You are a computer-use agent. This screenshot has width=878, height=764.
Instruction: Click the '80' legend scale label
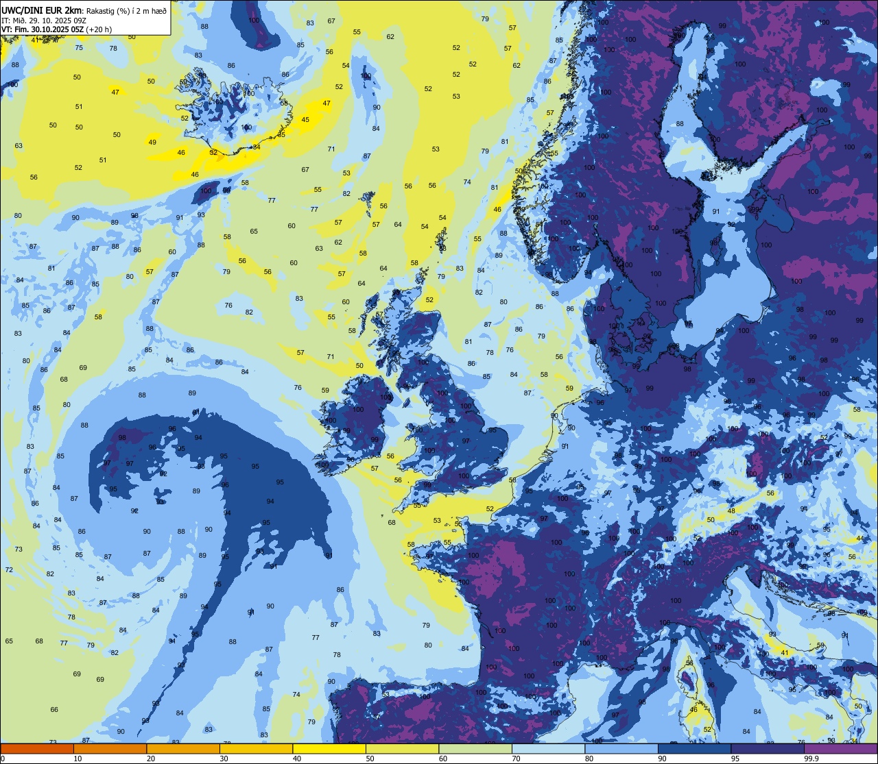coord(589,759)
